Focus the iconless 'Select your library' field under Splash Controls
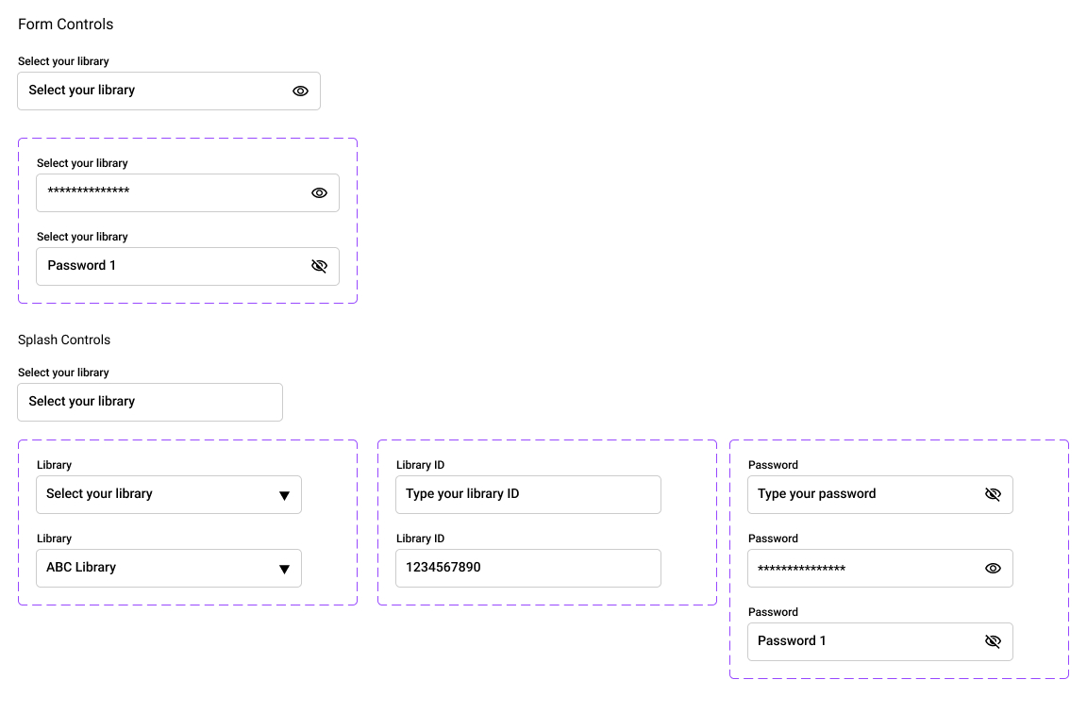Image resolution: width=1087 pixels, height=713 pixels. click(149, 402)
